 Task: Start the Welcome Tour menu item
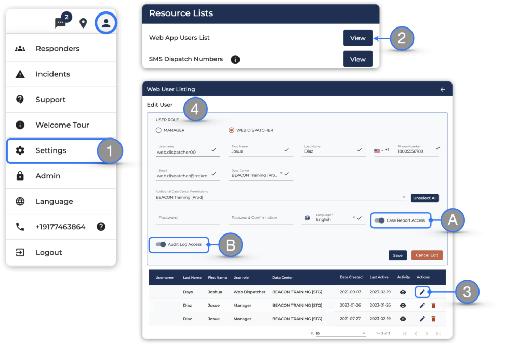[61, 125]
